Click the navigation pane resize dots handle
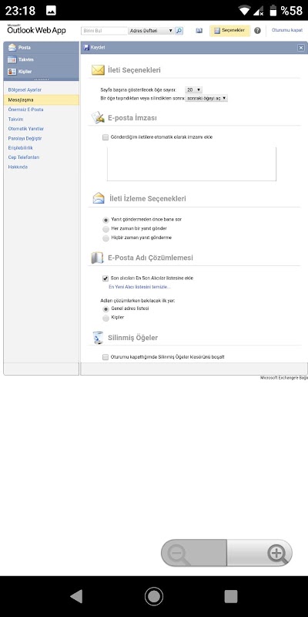The image size is (308, 617). (x=42, y=79)
